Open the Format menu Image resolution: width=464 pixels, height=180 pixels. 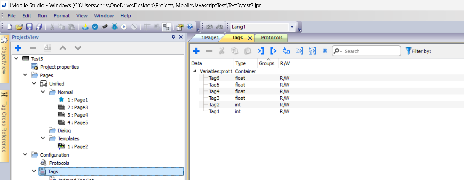click(x=62, y=16)
